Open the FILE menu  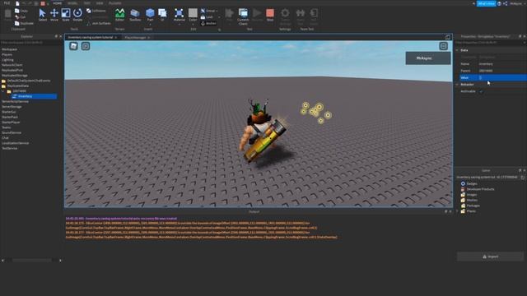coord(7,3)
